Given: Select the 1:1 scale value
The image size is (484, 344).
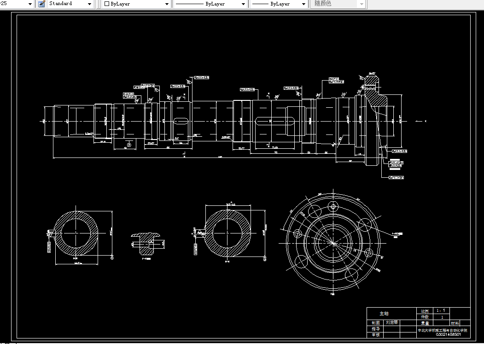Looking at the screenshot, I should 441,311.
